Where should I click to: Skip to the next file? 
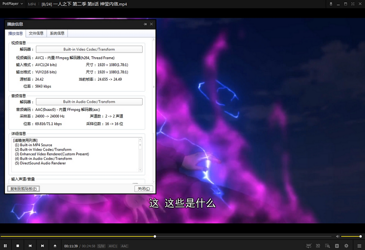point(42,246)
